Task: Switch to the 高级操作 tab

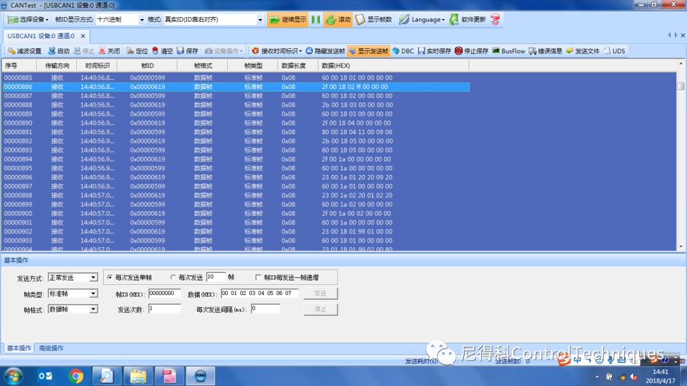Action: [x=52, y=348]
